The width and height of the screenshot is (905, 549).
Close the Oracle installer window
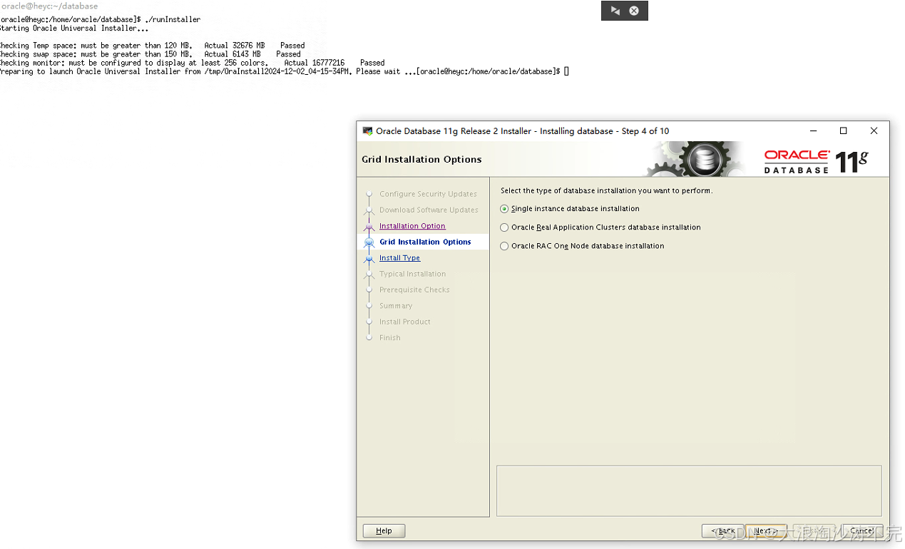click(x=874, y=131)
